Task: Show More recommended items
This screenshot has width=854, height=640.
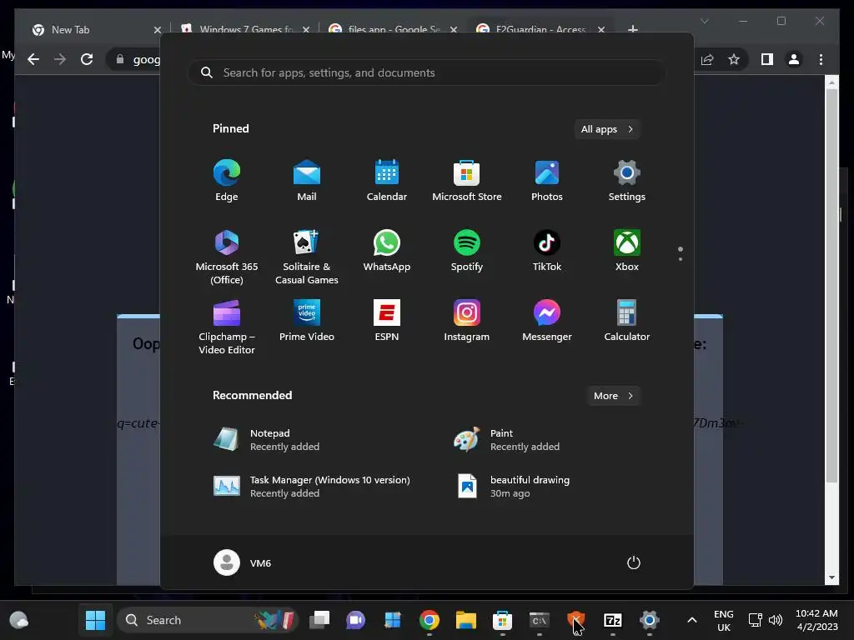Action: [613, 396]
